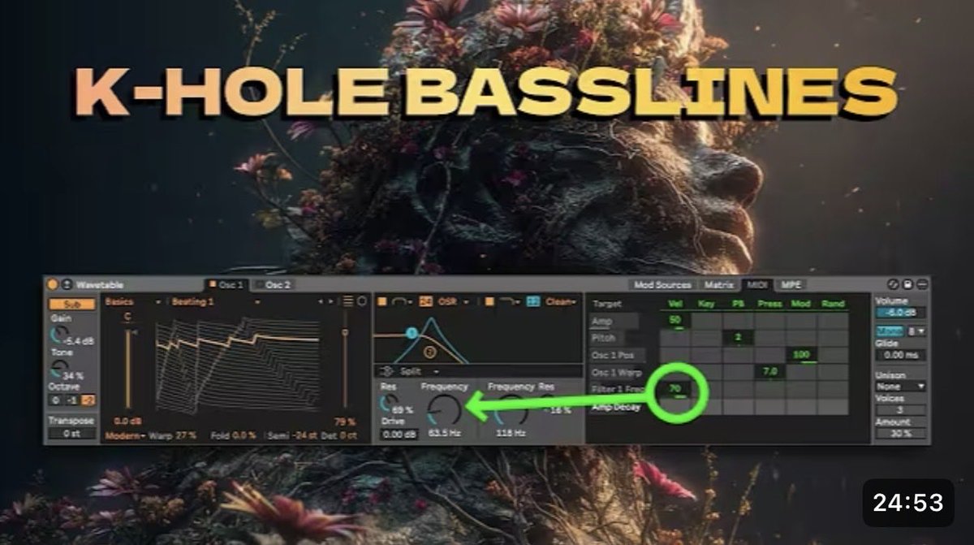Switch to the Osc 2 tab

(x=274, y=284)
